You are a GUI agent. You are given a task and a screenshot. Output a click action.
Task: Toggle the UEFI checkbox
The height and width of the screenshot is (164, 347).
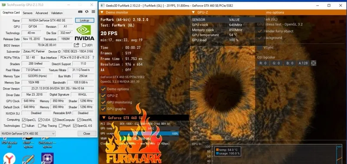pos(84,45)
